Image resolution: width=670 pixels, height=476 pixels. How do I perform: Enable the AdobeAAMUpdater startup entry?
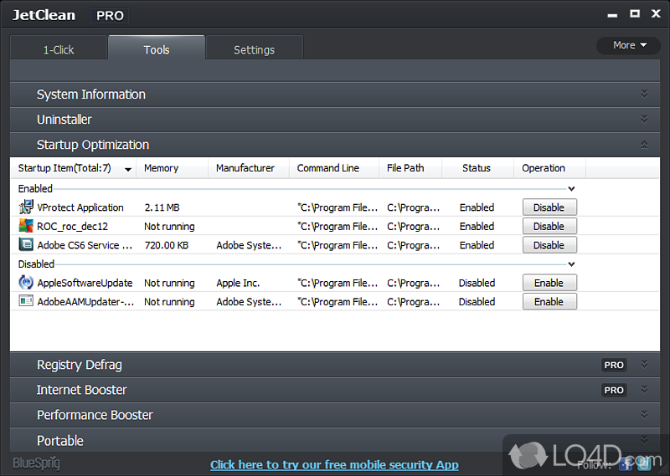point(549,302)
